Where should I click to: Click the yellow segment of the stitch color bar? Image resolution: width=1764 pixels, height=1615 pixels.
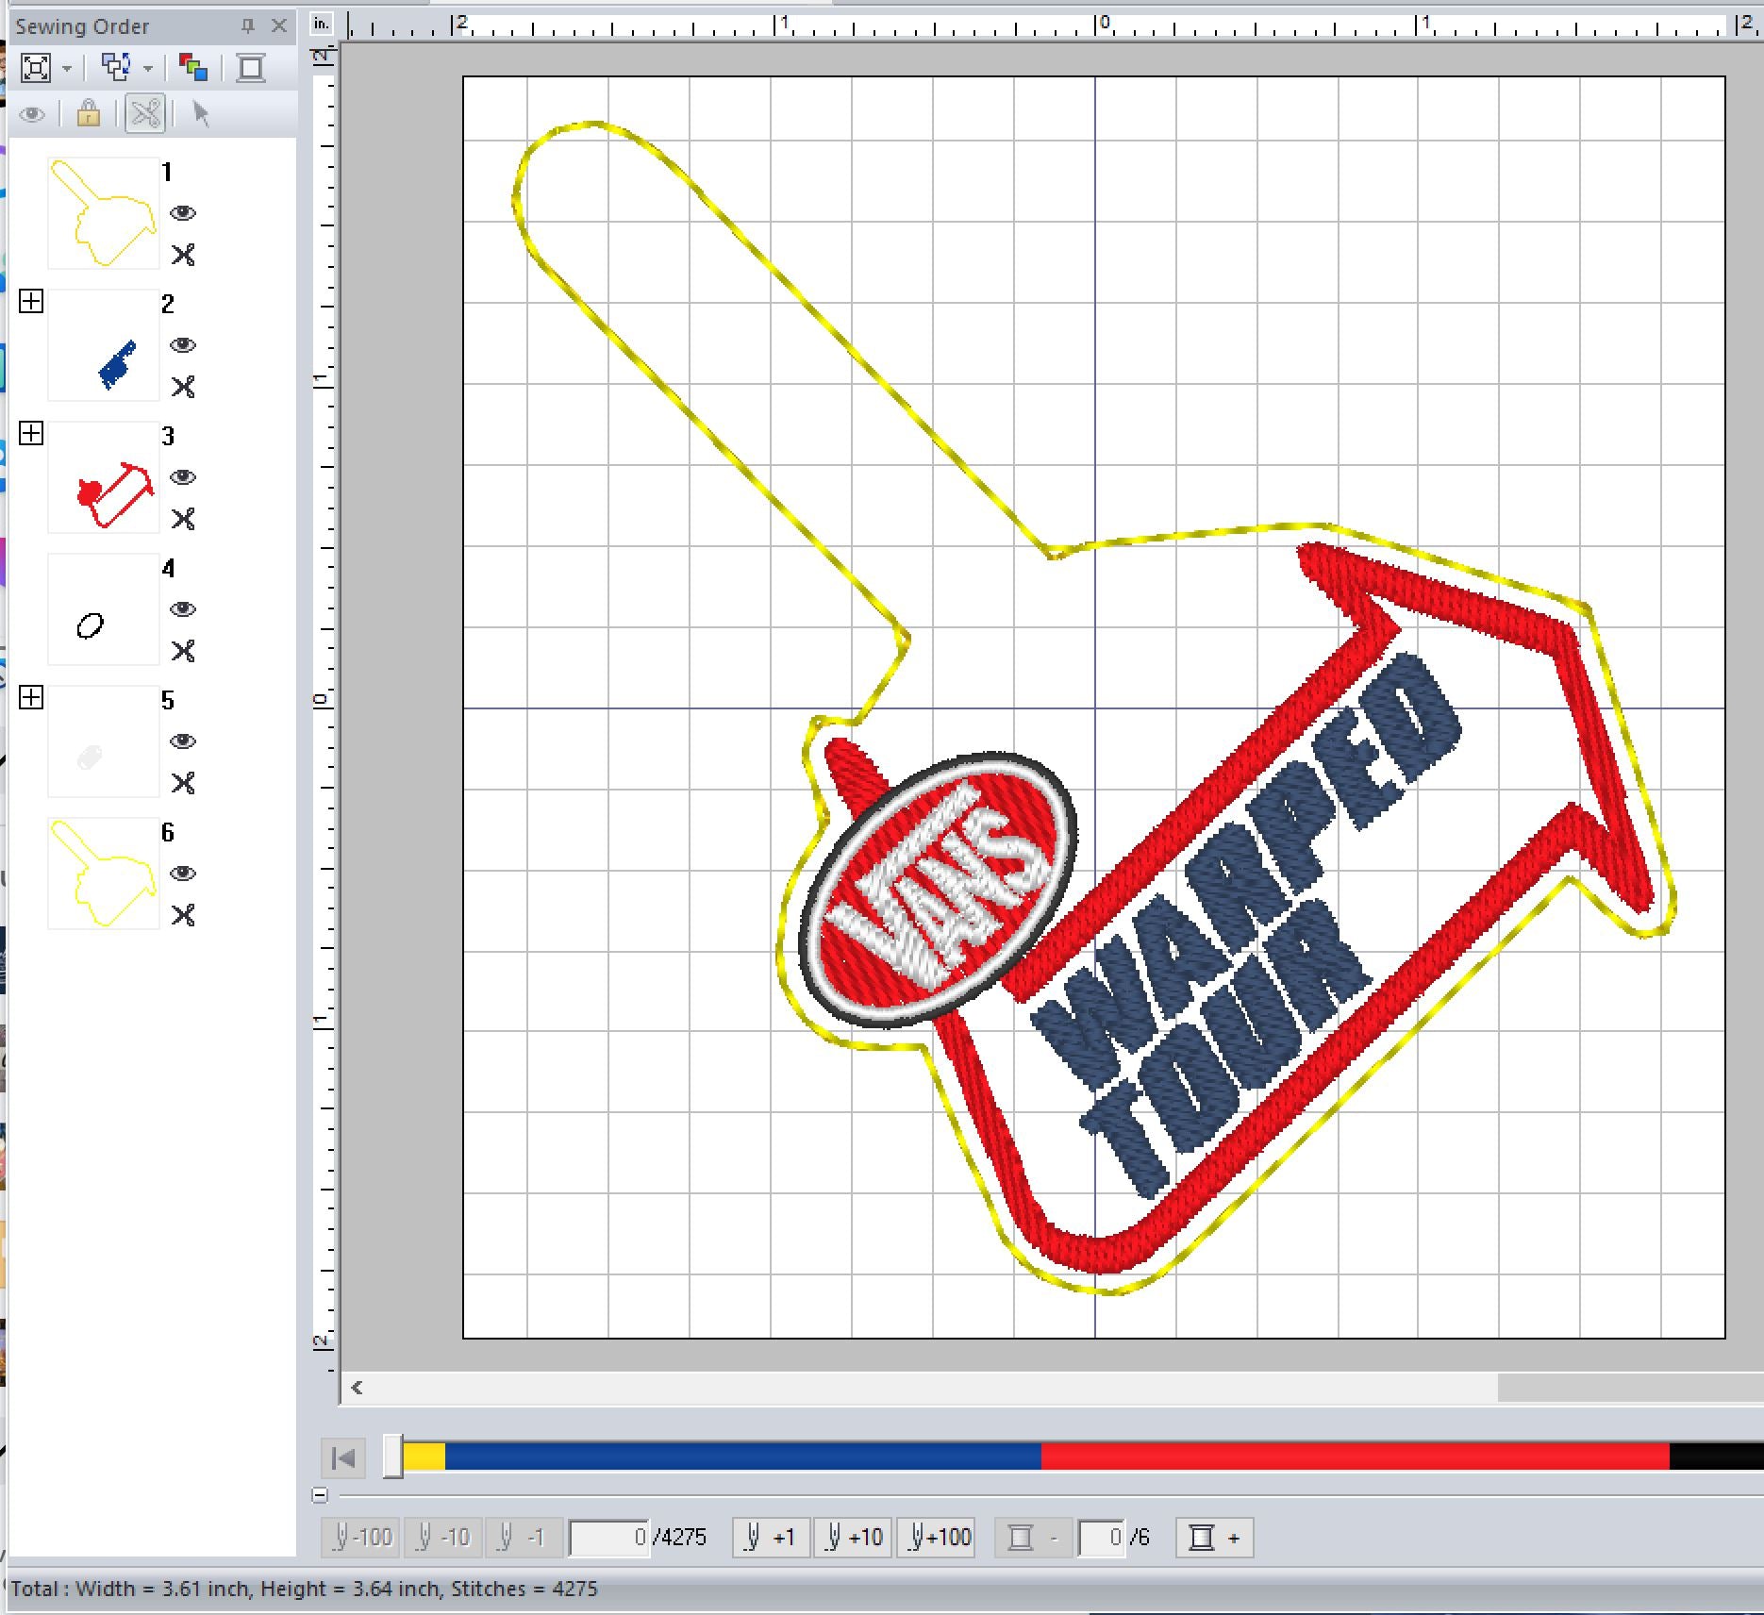pyautogui.click(x=424, y=1457)
